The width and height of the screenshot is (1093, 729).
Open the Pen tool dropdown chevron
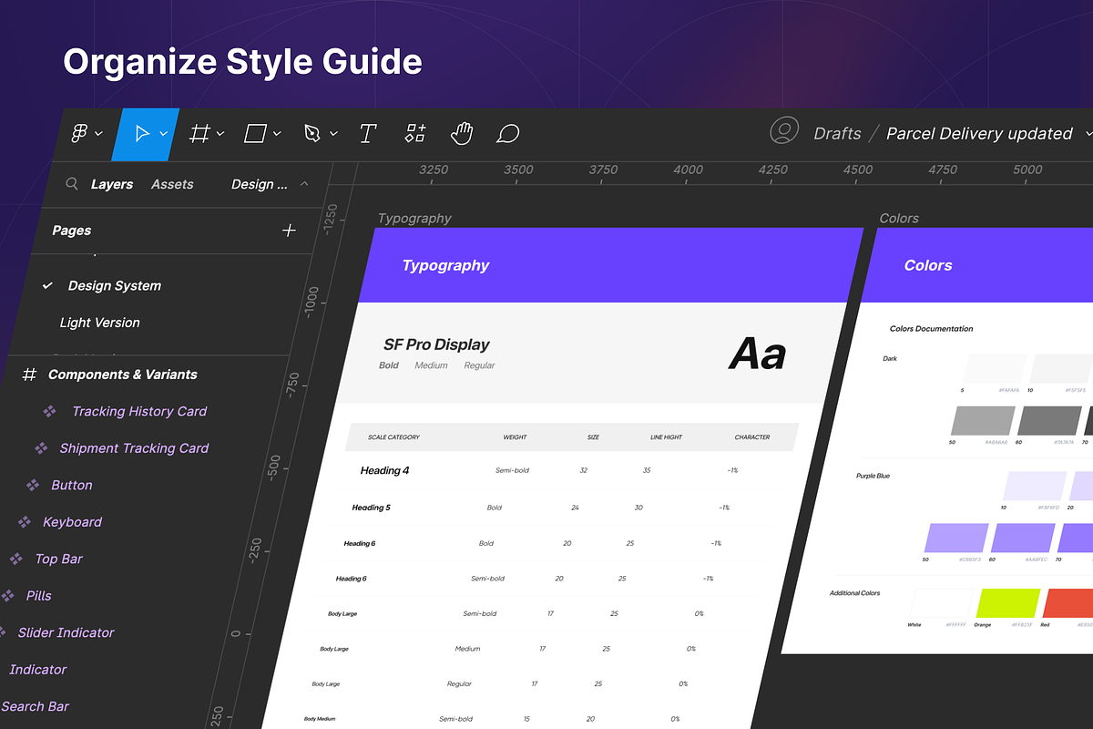click(x=333, y=134)
